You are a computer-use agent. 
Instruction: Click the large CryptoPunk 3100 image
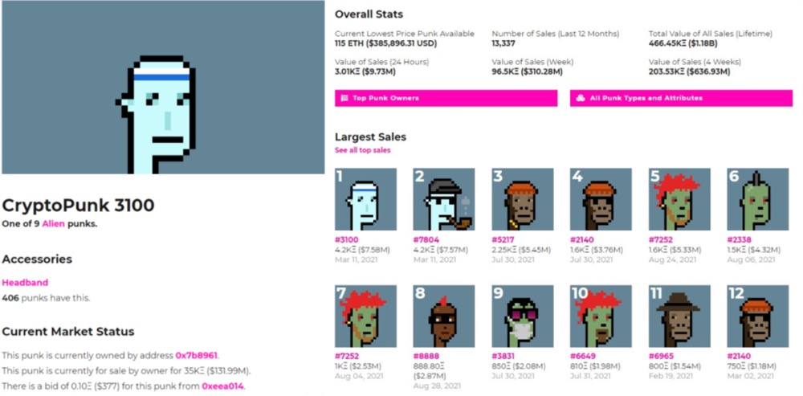click(x=163, y=87)
